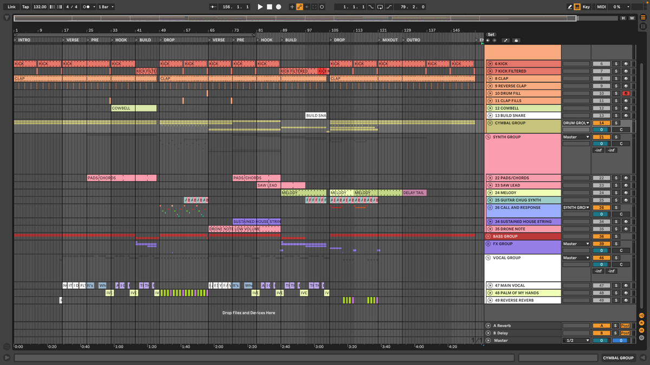Toggle the Metronome button
The width and height of the screenshot is (650, 365).
87,7
